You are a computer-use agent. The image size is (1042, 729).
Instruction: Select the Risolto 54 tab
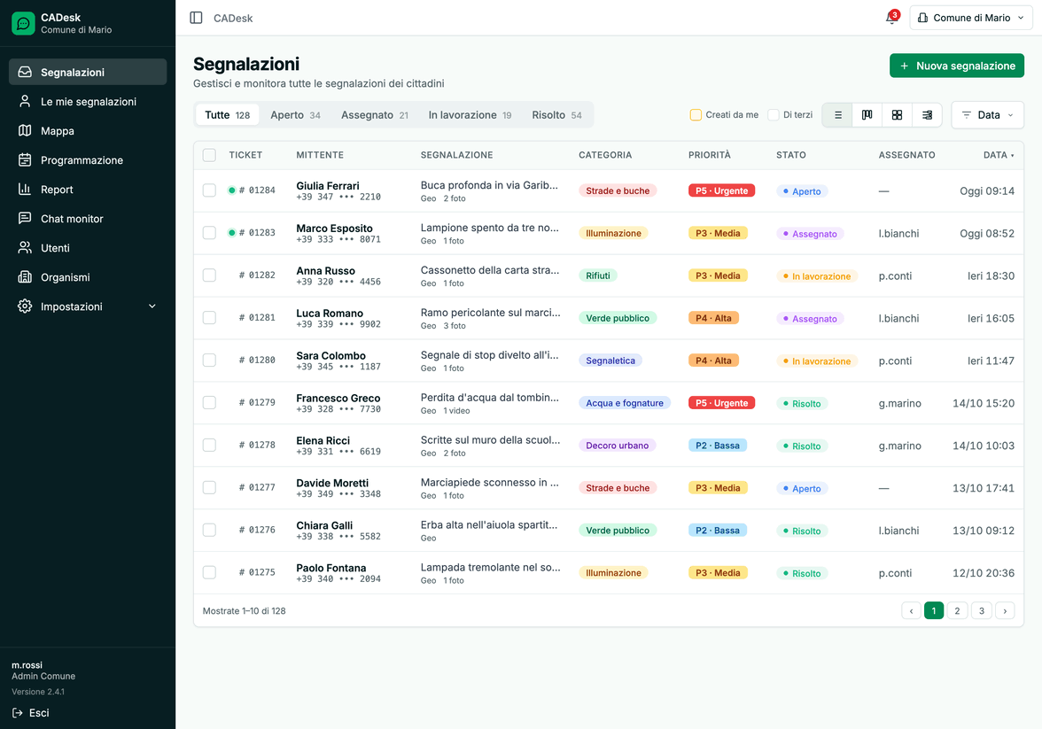pos(556,115)
